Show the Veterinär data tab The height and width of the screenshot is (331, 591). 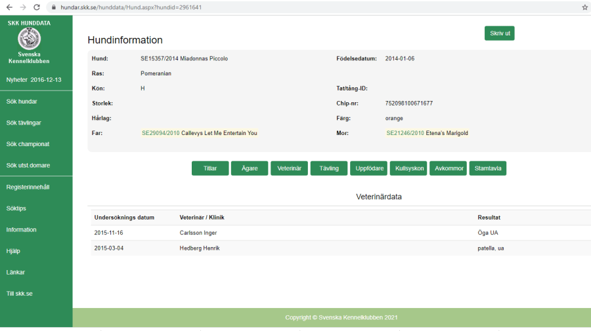288,168
